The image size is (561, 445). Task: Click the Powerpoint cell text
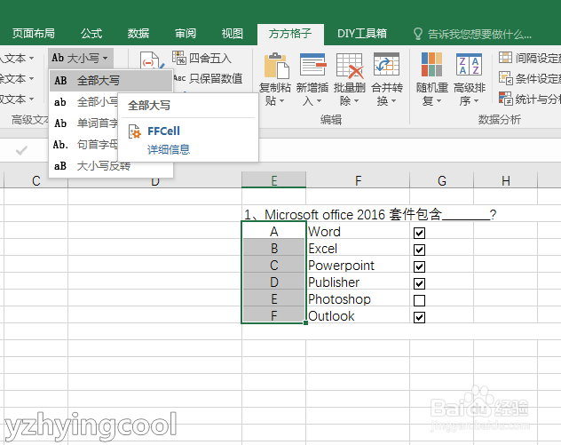tap(342, 266)
